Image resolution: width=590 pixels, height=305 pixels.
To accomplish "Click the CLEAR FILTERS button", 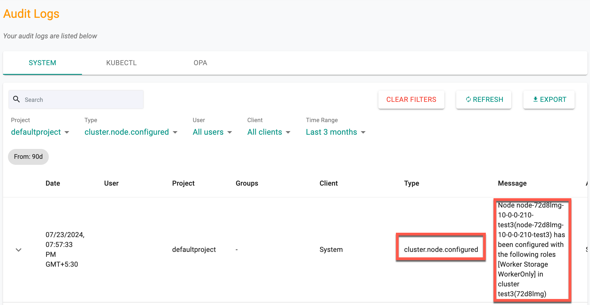I will point(411,100).
